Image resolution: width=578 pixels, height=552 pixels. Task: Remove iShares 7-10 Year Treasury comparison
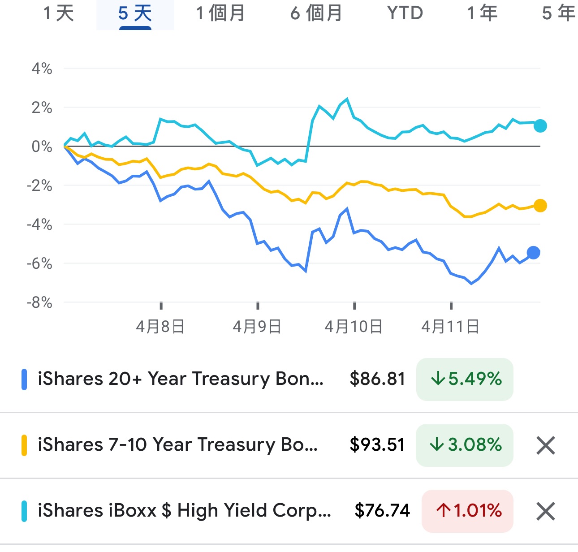coord(545,445)
